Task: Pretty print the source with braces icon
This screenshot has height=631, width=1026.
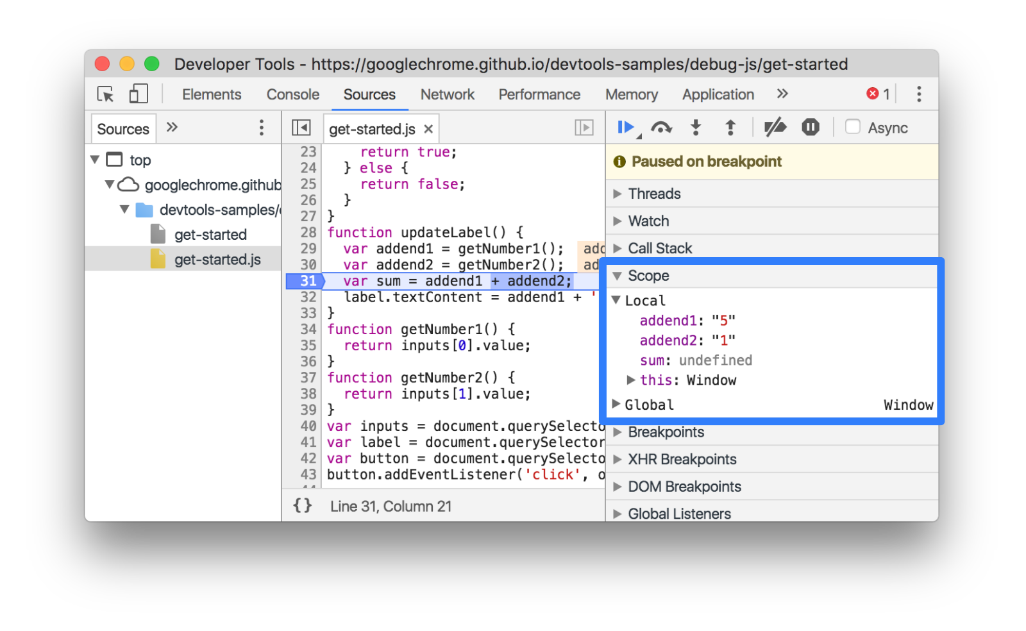Action: pos(303,506)
